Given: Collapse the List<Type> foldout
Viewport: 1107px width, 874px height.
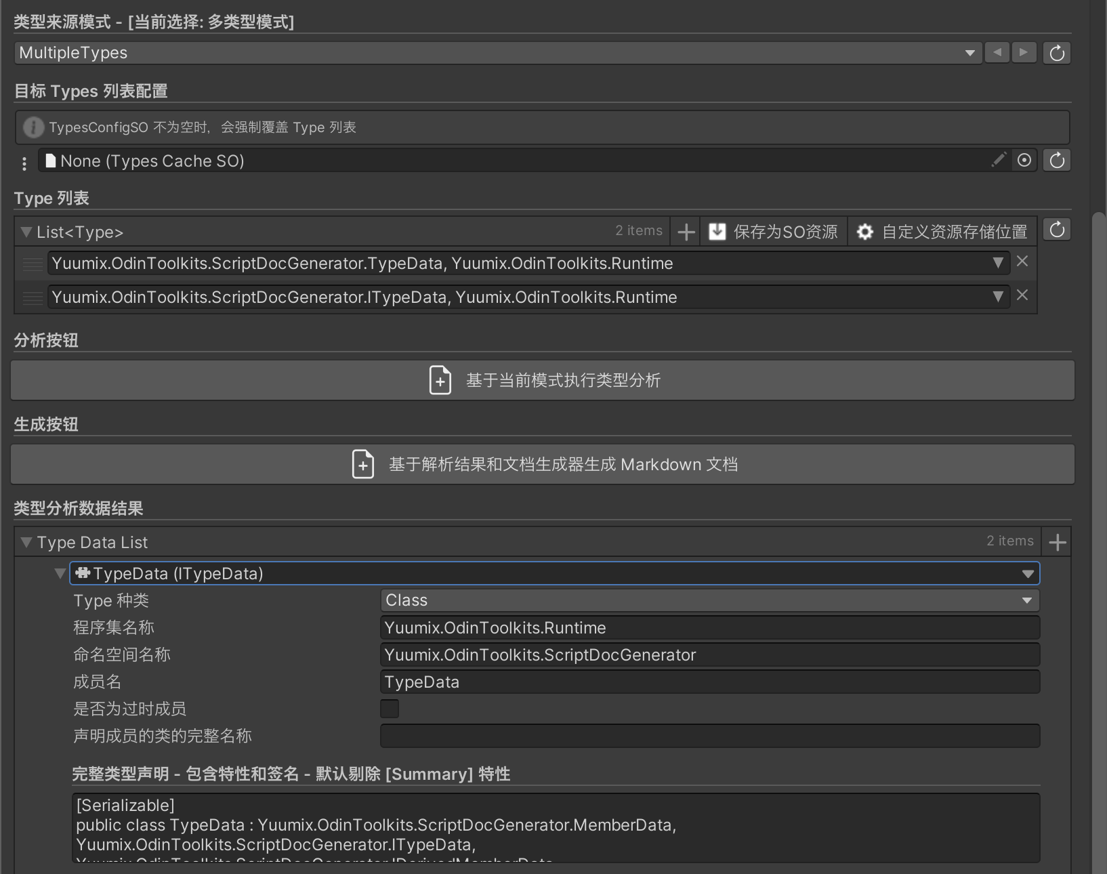Looking at the screenshot, I should point(26,232).
